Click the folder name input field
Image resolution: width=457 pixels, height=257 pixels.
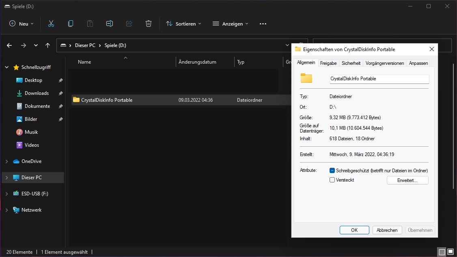click(379, 79)
